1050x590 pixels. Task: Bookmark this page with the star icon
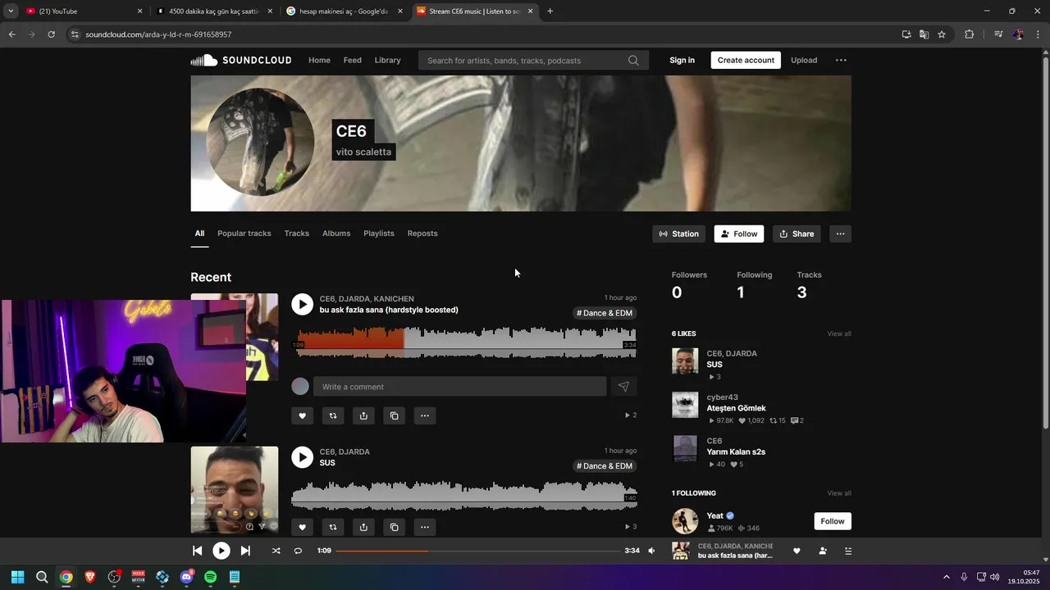[942, 34]
